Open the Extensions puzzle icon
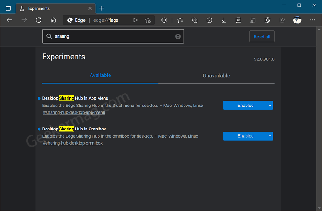Viewport: 322px width, 211px height. pyautogui.click(x=164, y=20)
